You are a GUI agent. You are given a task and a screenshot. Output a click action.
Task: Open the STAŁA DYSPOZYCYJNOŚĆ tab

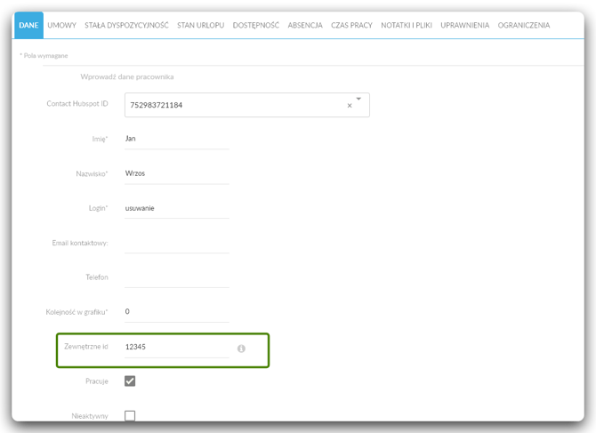pyautogui.click(x=126, y=25)
